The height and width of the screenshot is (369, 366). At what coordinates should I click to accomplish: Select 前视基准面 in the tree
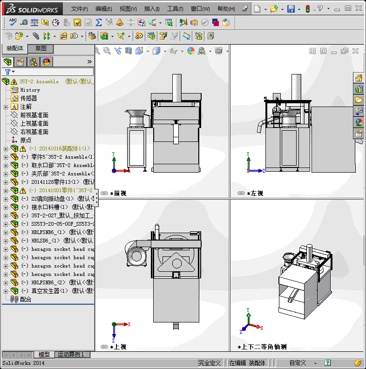(x=34, y=115)
